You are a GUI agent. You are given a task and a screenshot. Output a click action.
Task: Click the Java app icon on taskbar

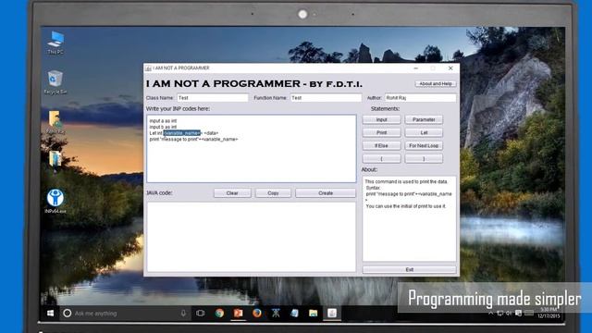click(332, 313)
